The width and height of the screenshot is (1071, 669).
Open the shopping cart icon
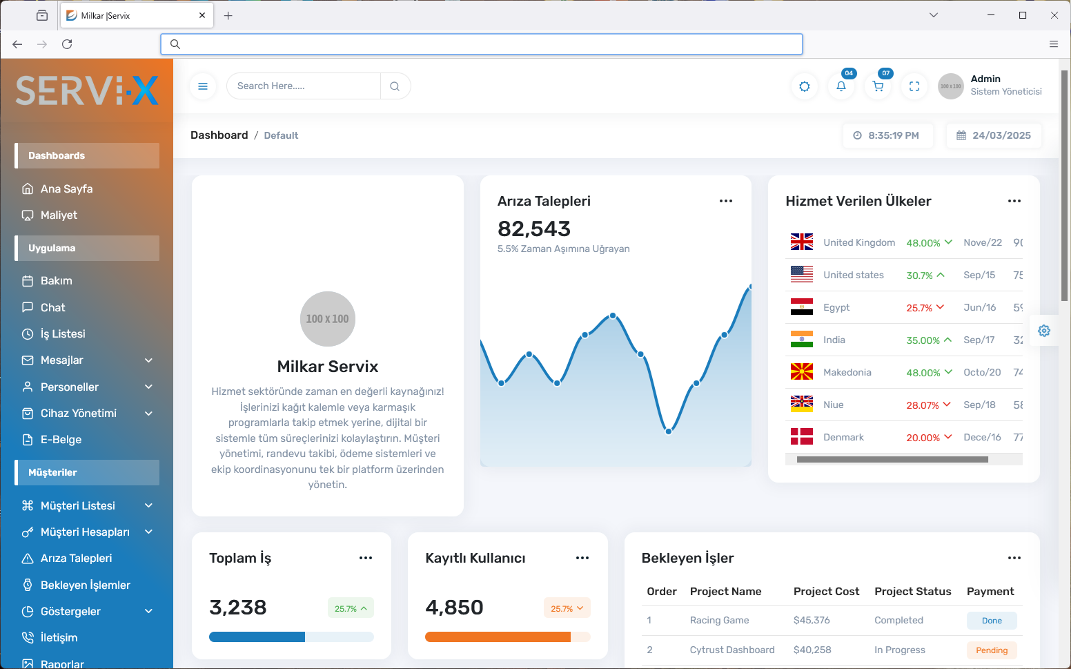click(x=878, y=86)
